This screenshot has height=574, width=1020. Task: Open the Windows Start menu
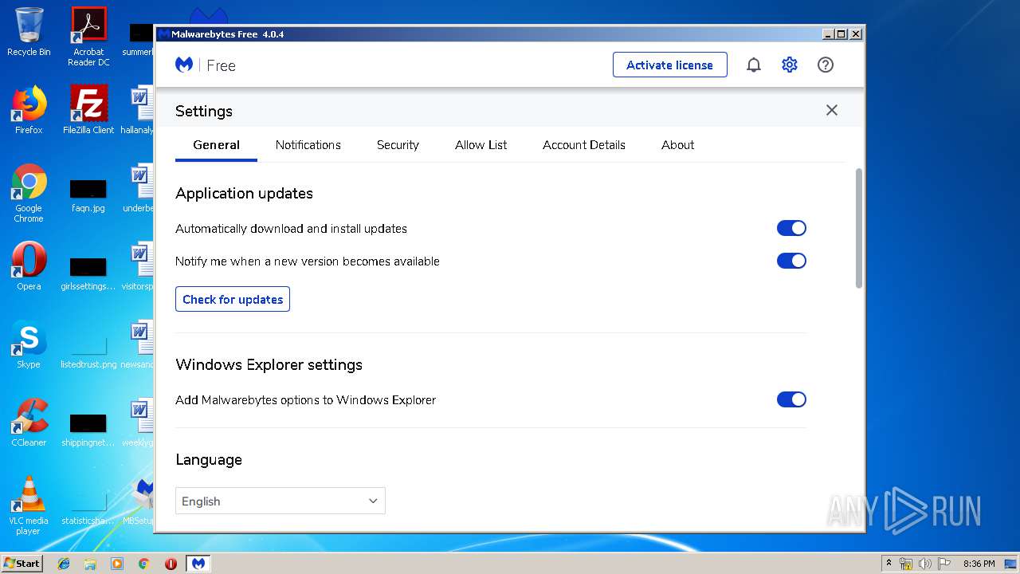22,563
